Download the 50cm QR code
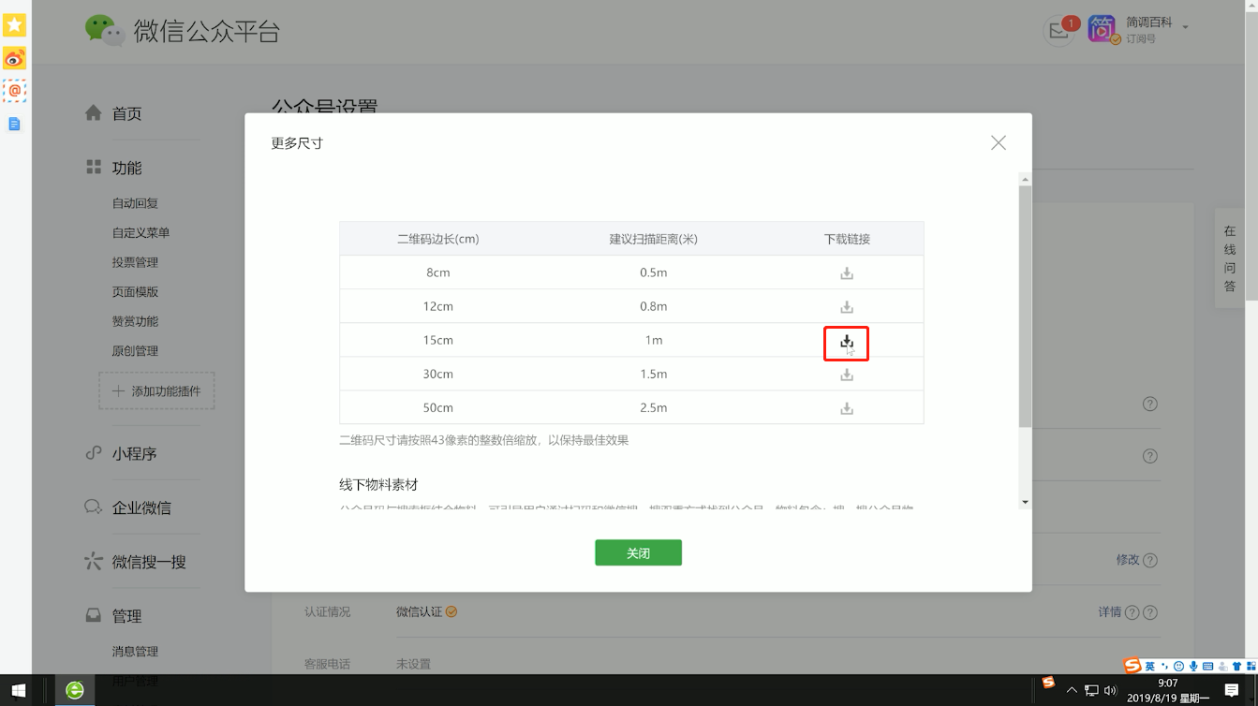The image size is (1258, 706). coord(847,408)
